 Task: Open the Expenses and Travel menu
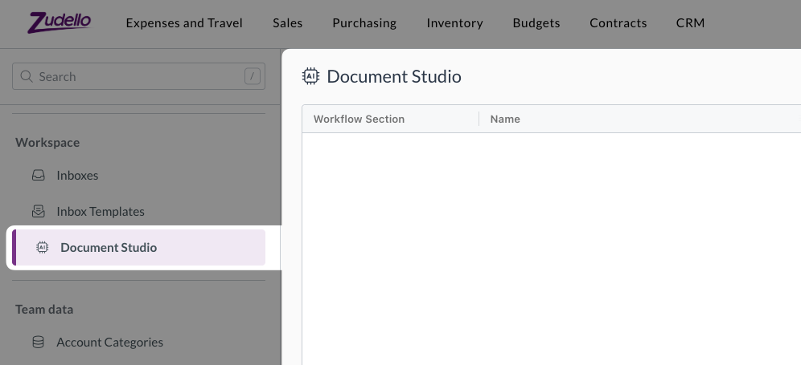[184, 22]
